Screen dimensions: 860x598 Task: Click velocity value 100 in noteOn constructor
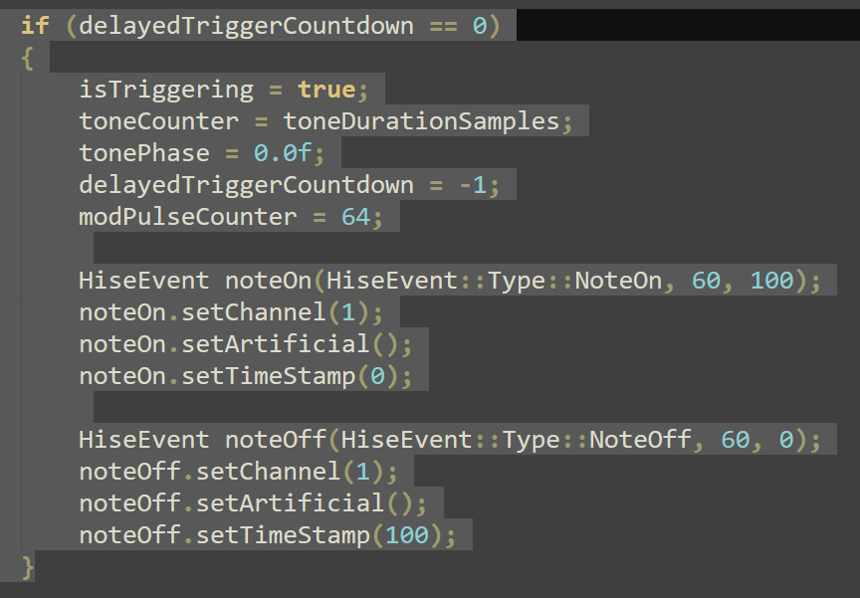pyautogui.click(x=771, y=281)
